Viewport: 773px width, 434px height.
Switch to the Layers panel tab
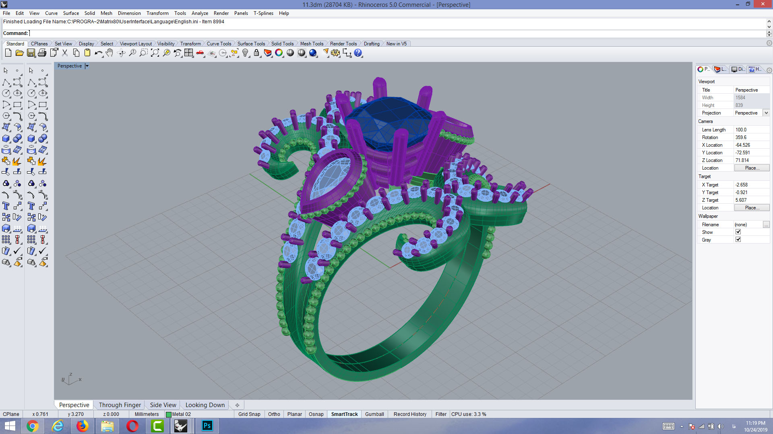click(720, 70)
